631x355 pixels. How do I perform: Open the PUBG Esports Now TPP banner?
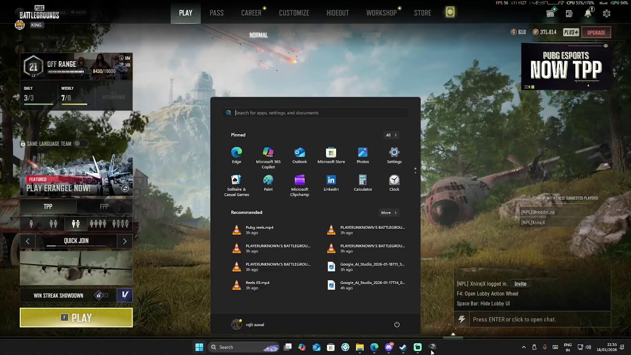[566, 67]
